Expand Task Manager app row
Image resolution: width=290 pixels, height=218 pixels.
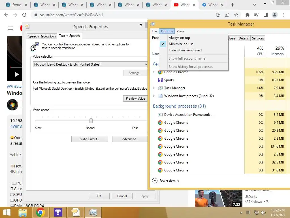pyautogui.click(x=154, y=88)
